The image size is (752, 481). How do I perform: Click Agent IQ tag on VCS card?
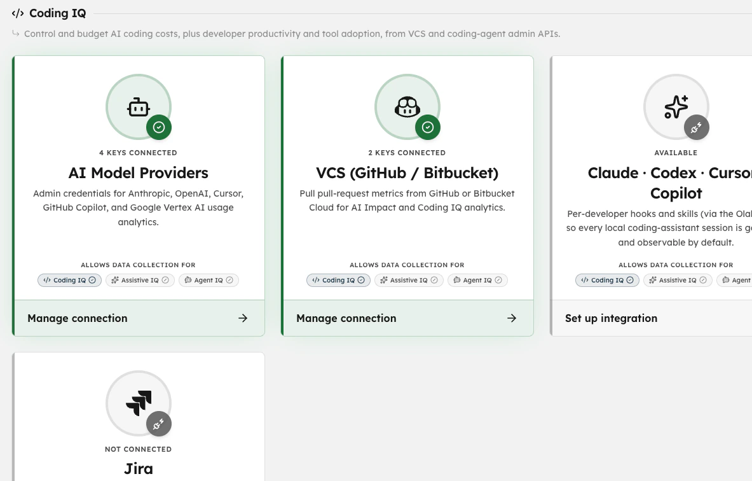(x=477, y=281)
